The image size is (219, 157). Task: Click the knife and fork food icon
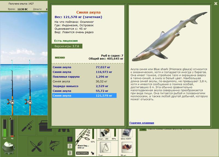point(36,146)
